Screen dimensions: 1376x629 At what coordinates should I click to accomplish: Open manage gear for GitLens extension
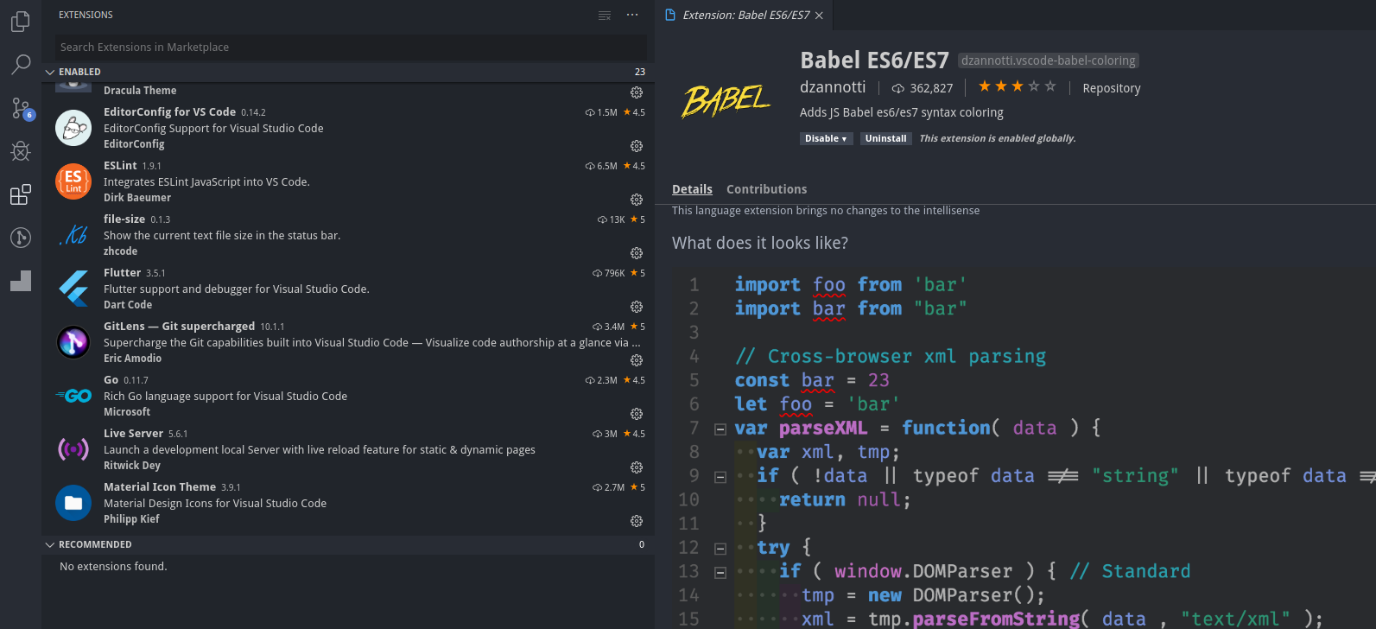click(637, 360)
